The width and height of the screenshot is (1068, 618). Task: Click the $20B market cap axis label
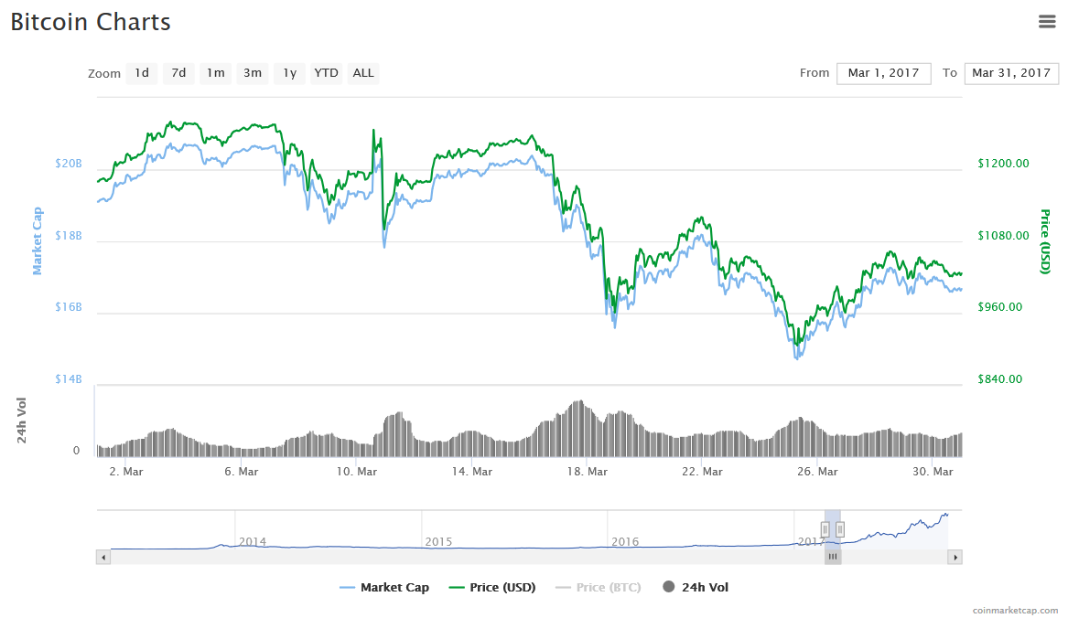(68, 164)
